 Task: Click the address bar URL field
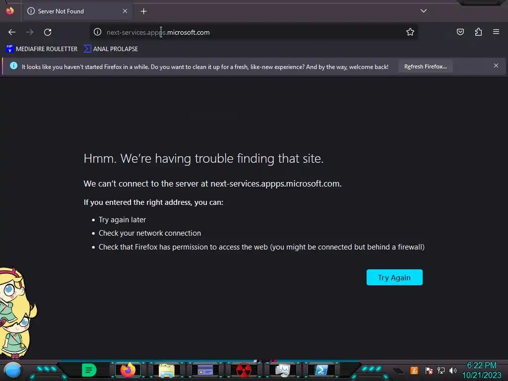(253, 32)
